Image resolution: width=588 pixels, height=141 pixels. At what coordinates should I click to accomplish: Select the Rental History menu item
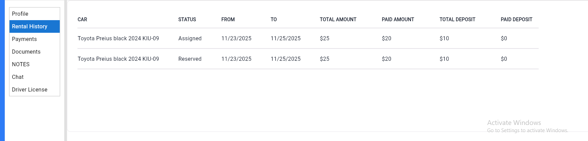click(x=29, y=26)
